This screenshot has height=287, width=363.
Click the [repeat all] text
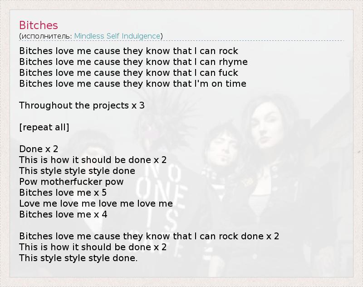point(44,127)
